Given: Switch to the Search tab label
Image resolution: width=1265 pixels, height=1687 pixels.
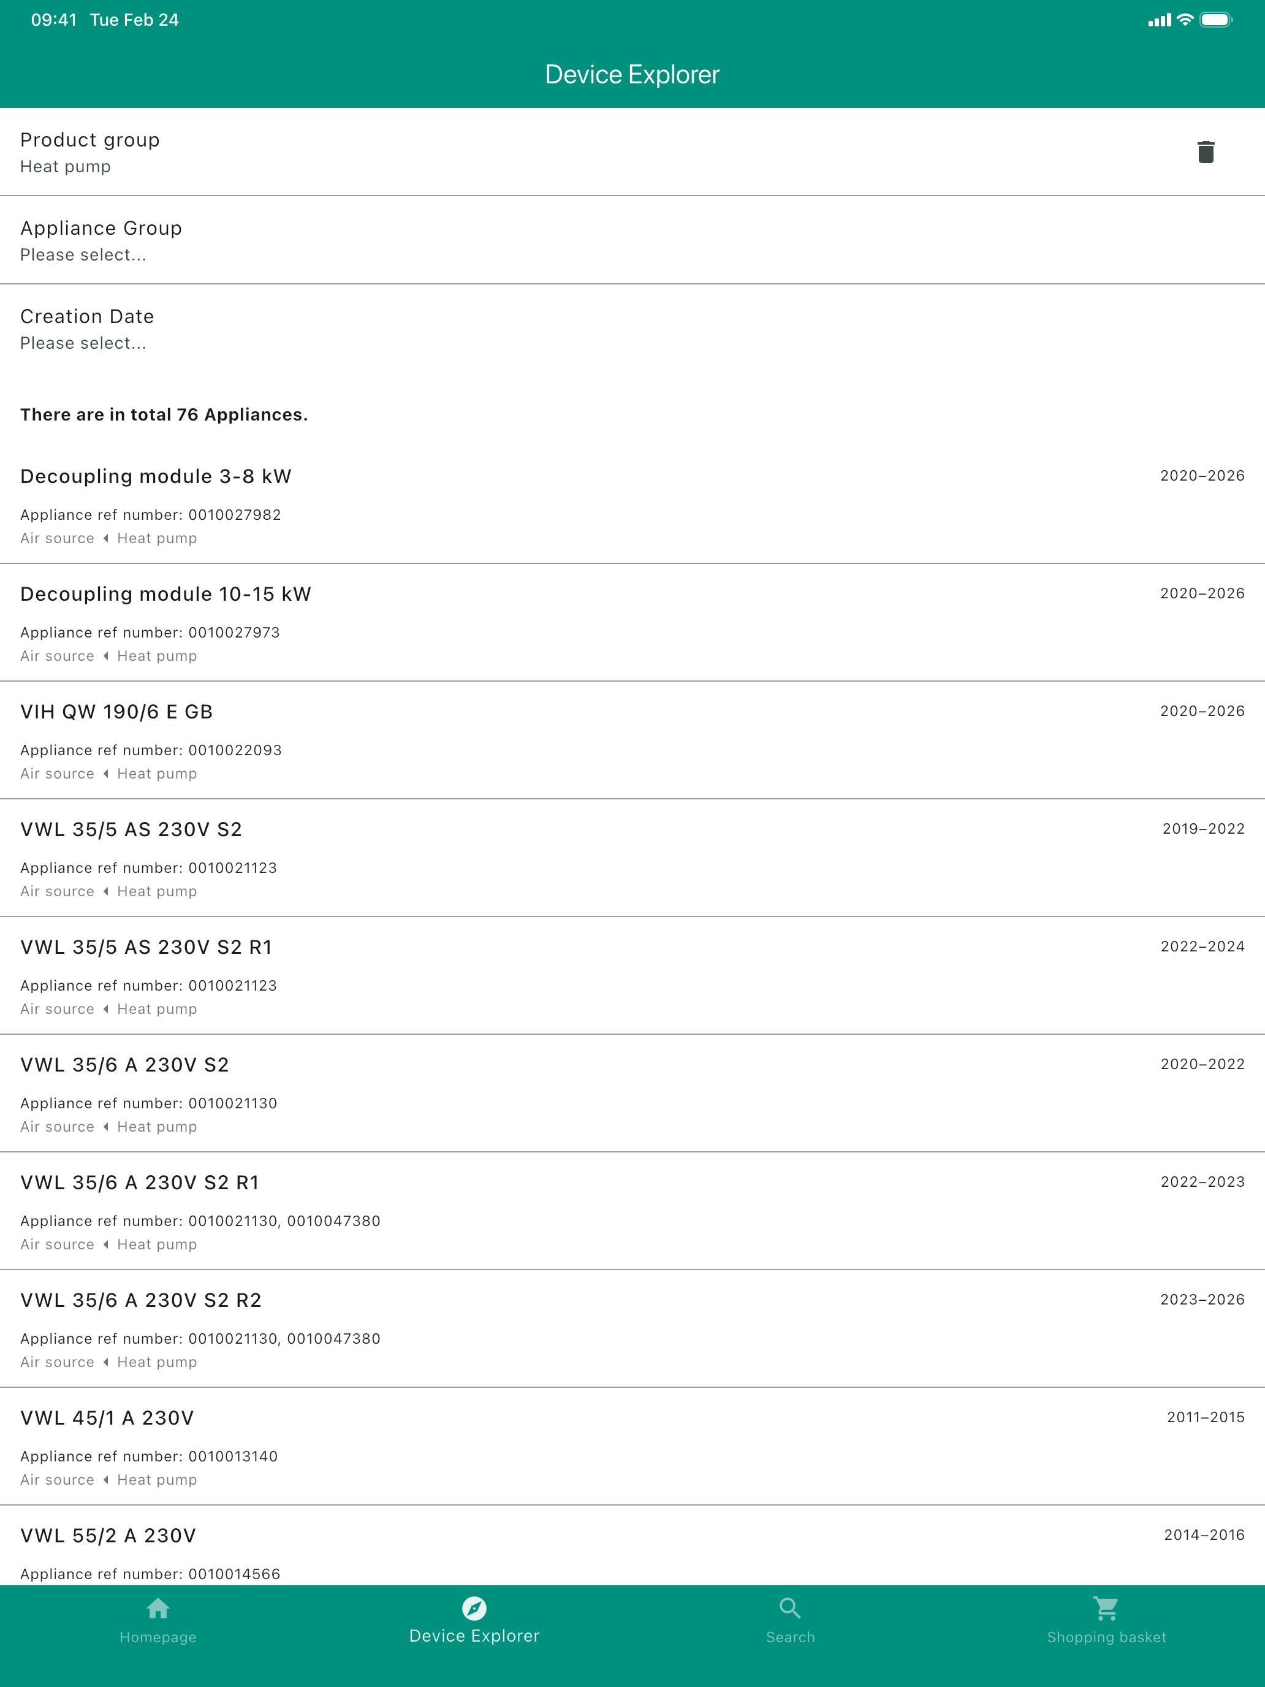Looking at the screenshot, I should [x=790, y=1637].
